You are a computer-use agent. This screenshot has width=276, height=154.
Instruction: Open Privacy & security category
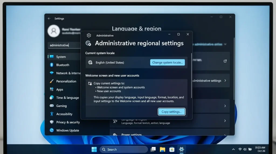[x=64, y=122]
